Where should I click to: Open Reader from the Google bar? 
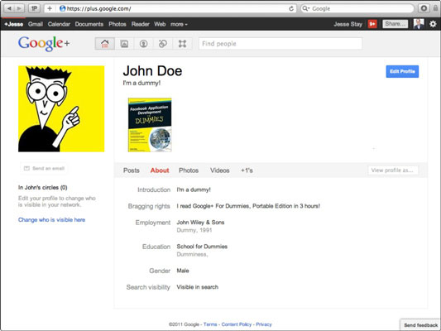[141, 24]
